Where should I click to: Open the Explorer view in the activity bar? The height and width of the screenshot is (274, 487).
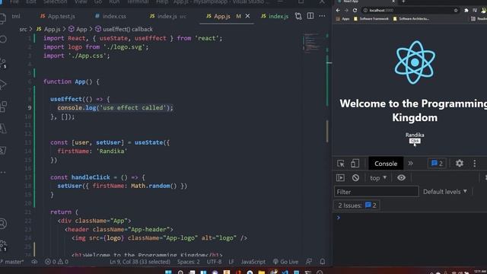point(2,18)
